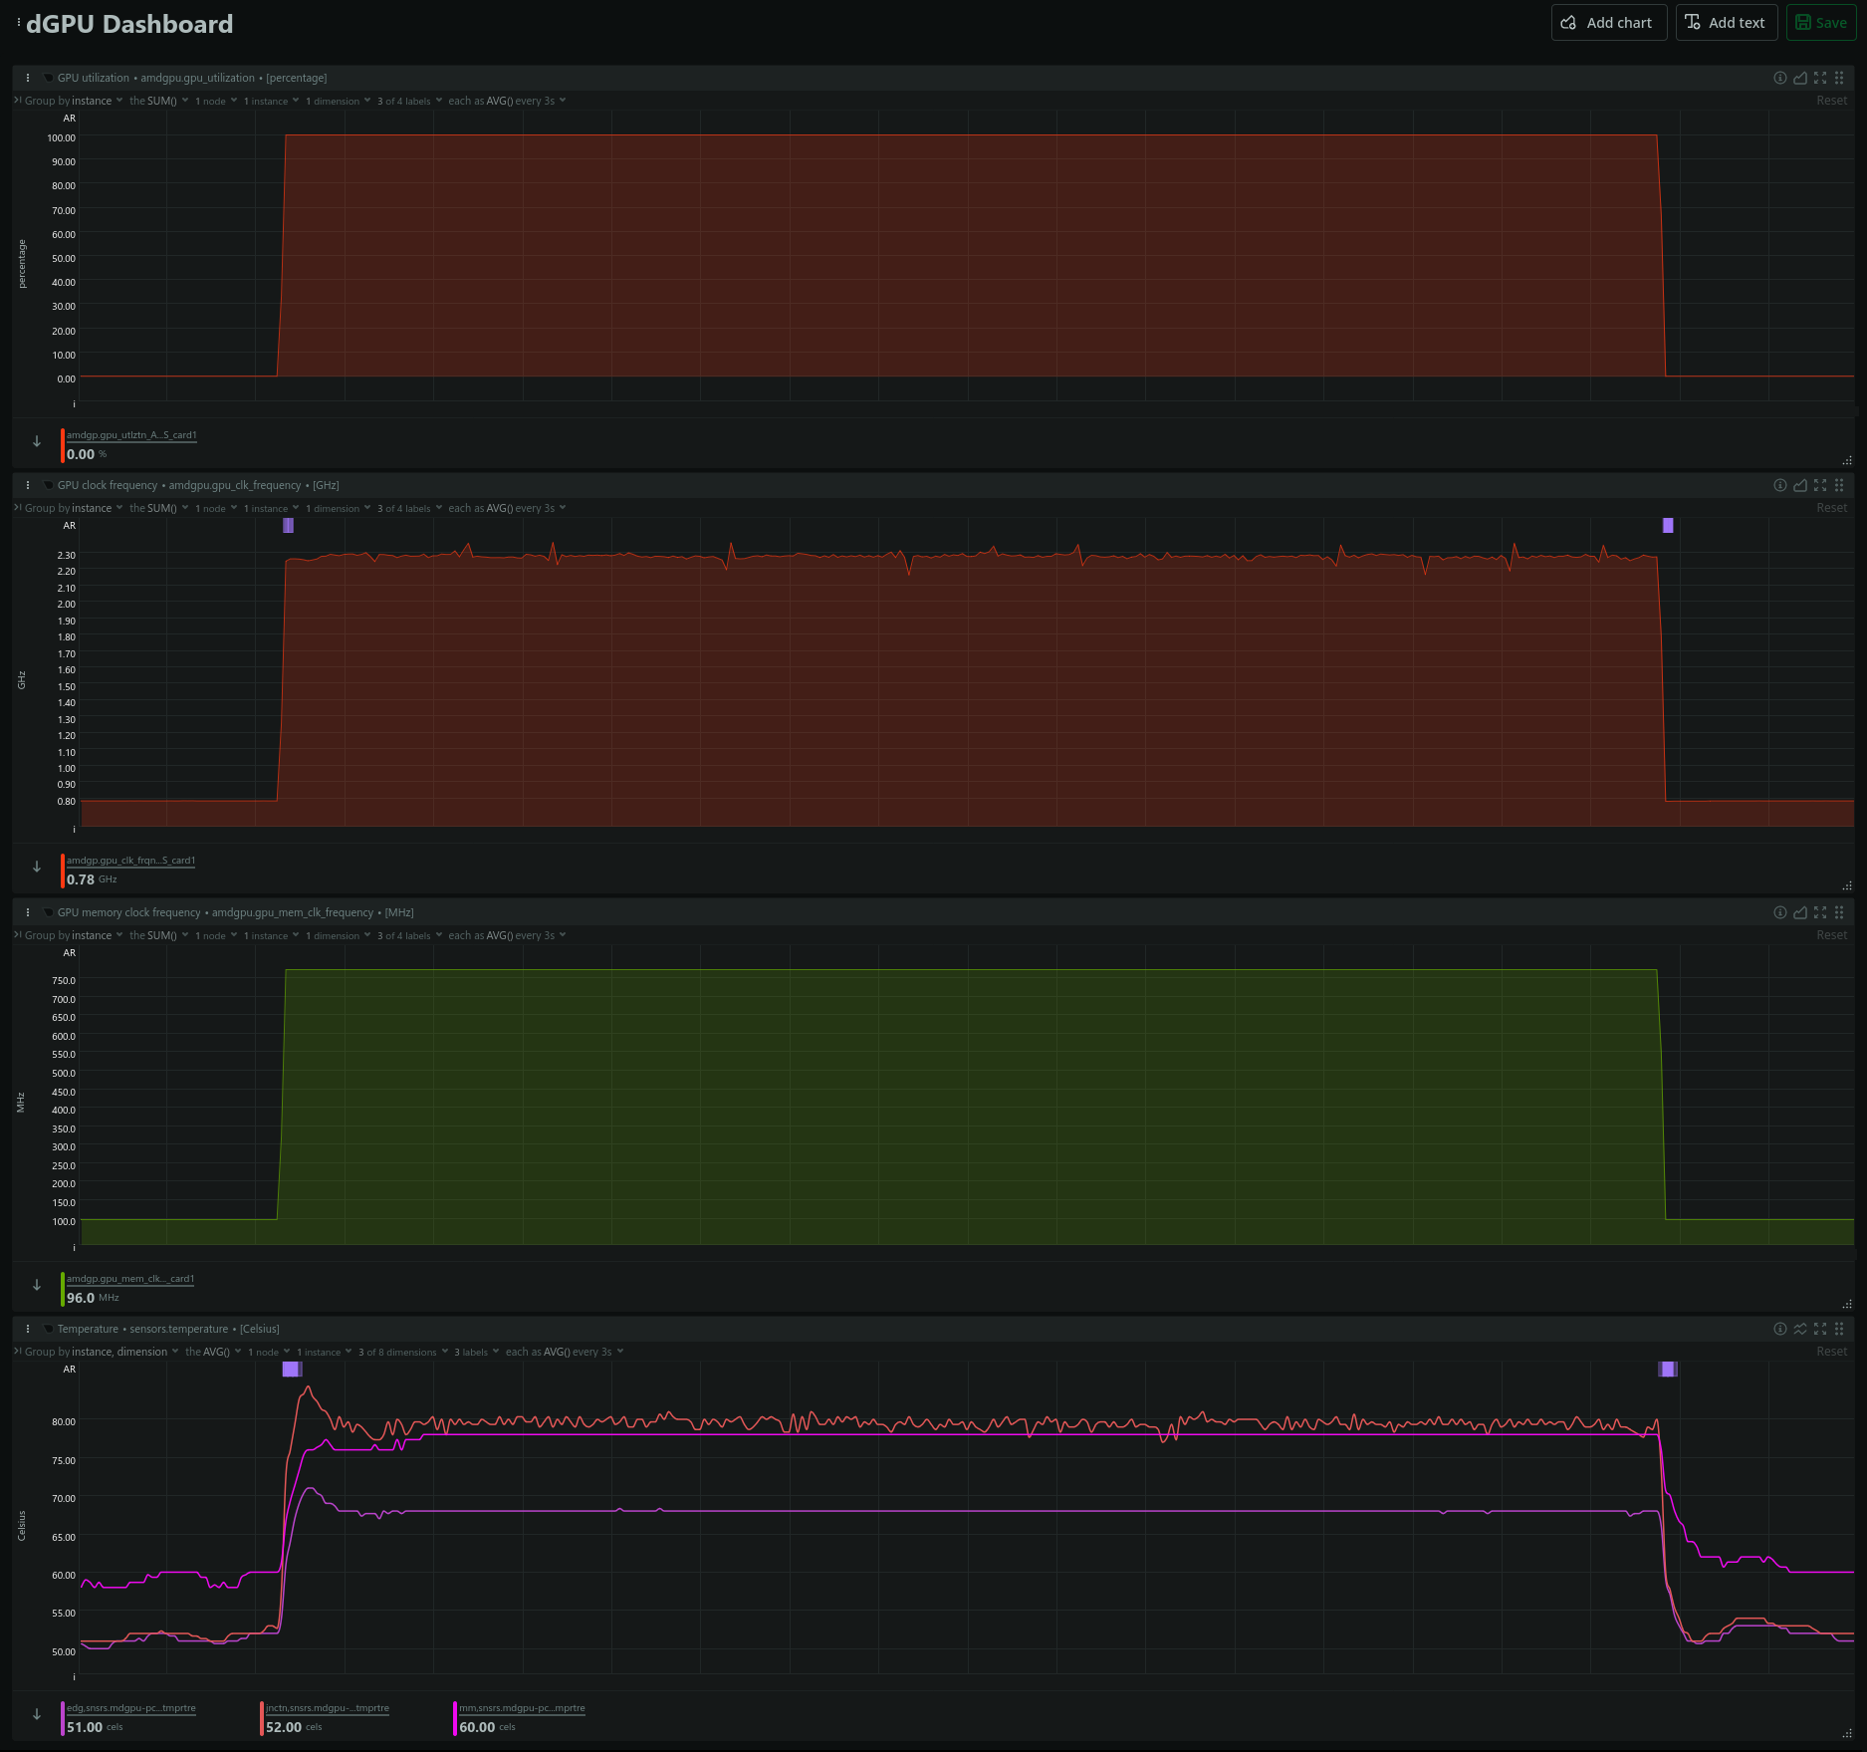Click drag handle on GPU utilization chart
This screenshot has width=1867, height=1752.
coord(1839,78)
